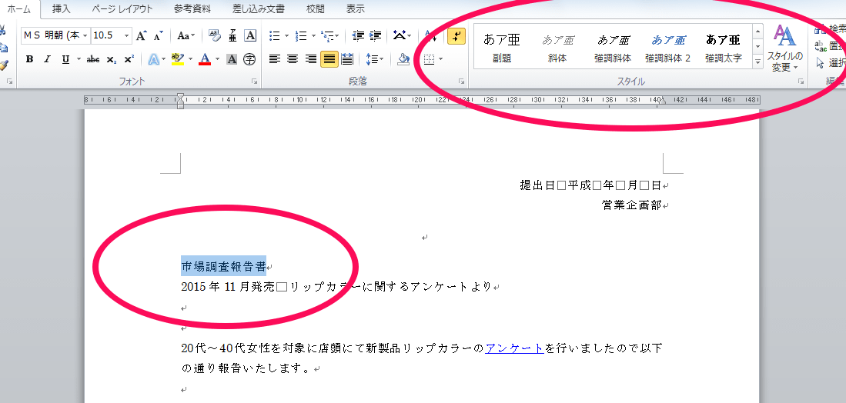Click the Phonetic Guide (ruby) icon
Viewport: 846px width, 403px height.
click(x=232, y=35)
